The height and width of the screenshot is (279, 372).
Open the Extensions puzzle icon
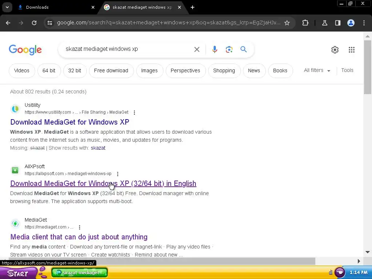pyautogui.click(x=305, y=23)
